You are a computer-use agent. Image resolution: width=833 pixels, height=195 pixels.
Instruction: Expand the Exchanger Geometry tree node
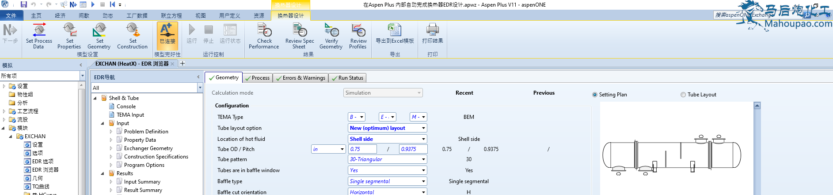click(x=111, y=148)
